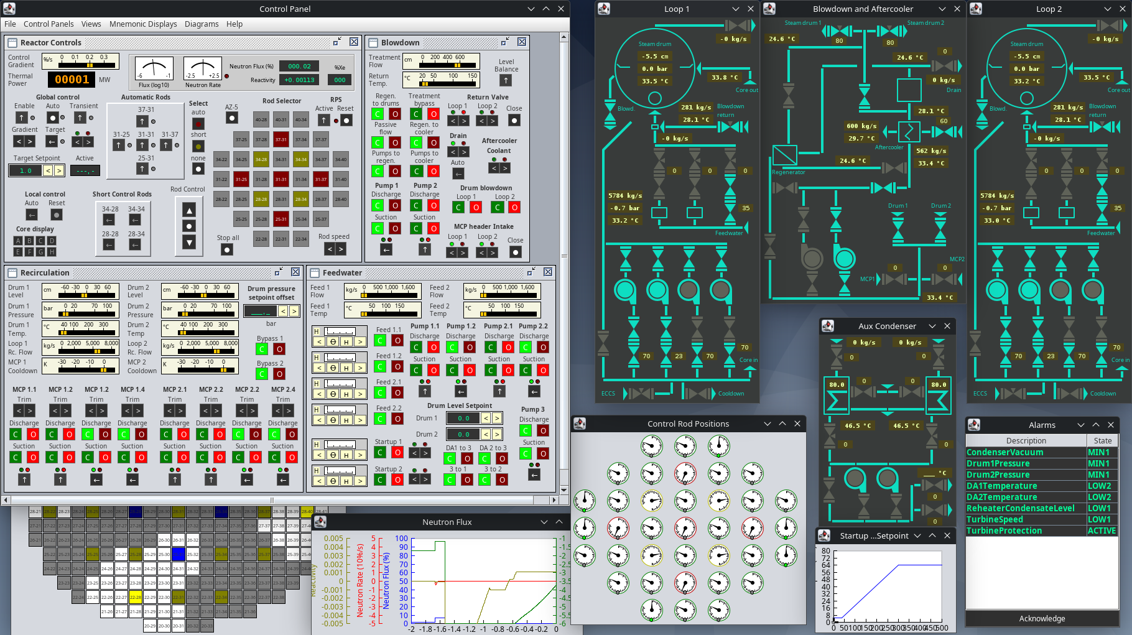
Task: Select rod 37-31 in Rod Selector
Action: [281, 140]
